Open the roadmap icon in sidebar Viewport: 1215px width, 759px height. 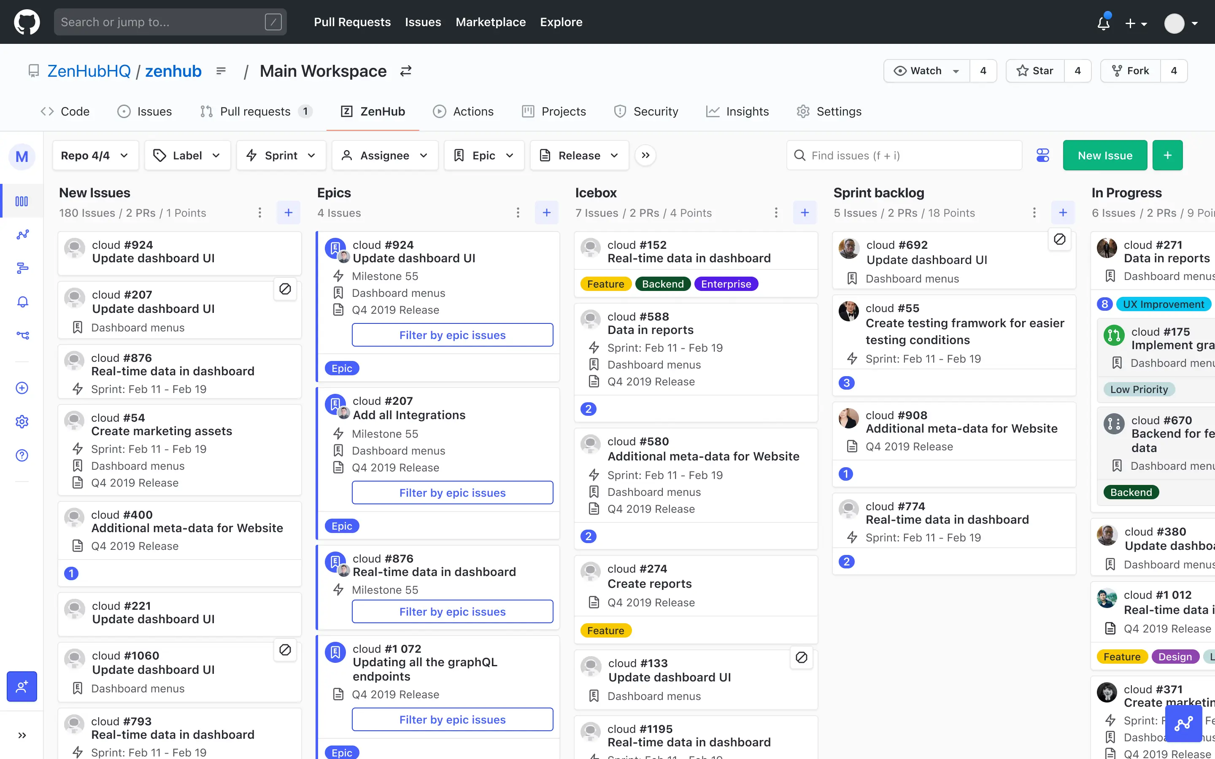[x=22, y=268]
